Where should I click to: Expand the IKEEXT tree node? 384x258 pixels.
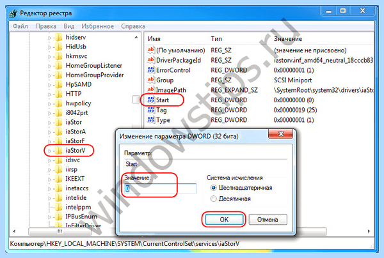[x=50, y=179]
